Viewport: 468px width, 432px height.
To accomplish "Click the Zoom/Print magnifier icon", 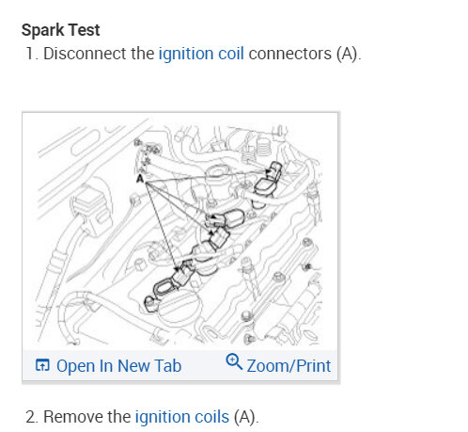I will (x=234, y=361).
